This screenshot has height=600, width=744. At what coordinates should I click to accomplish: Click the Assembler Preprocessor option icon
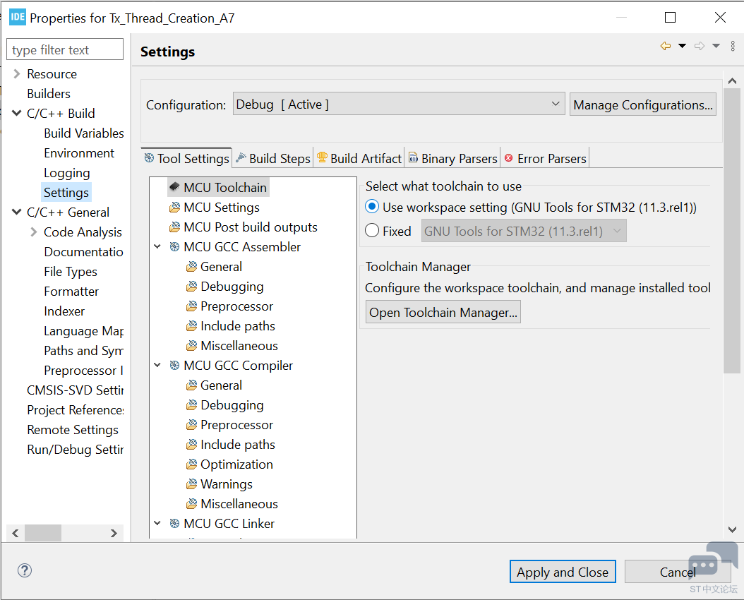pyautogui.click(x=191, y=306)
